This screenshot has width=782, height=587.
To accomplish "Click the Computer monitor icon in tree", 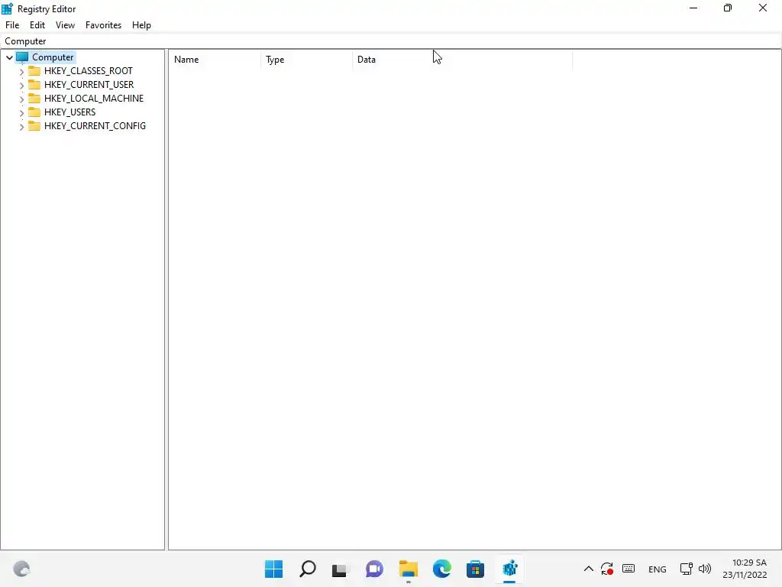I will [x=22, y=57].
